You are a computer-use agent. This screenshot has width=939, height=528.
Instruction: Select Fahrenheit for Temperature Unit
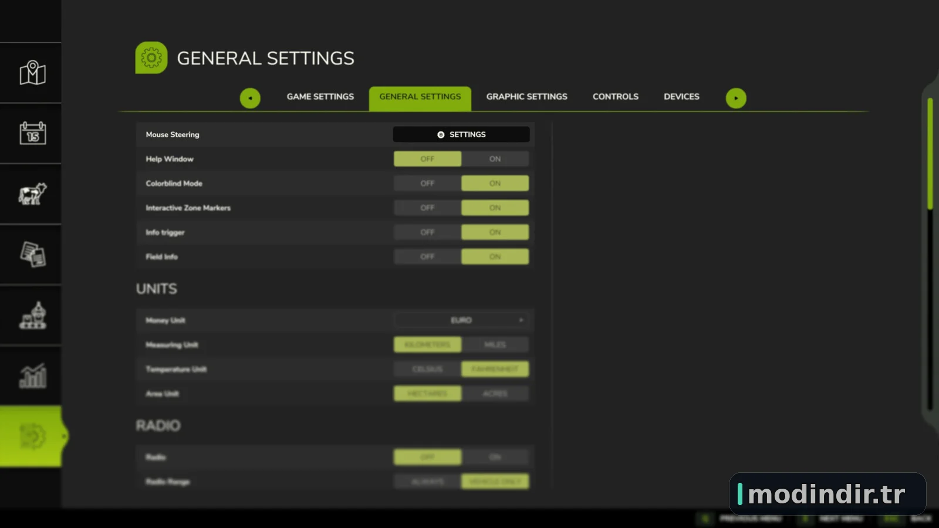[495, 369]
